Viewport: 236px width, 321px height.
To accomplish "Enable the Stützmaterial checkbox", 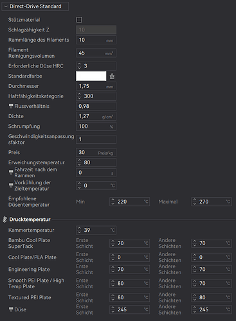I will tap(79, 20).
